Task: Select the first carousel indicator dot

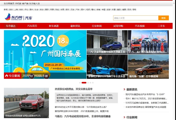Action: [x=80, y=83]
